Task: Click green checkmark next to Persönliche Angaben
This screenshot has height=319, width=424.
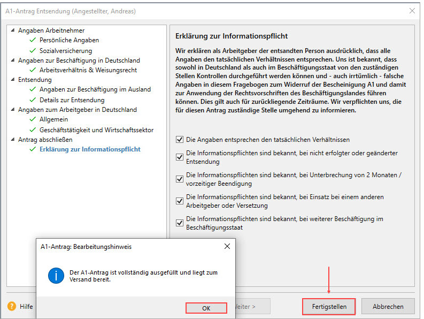Action: pyautogui.click(x=33, y=40)
